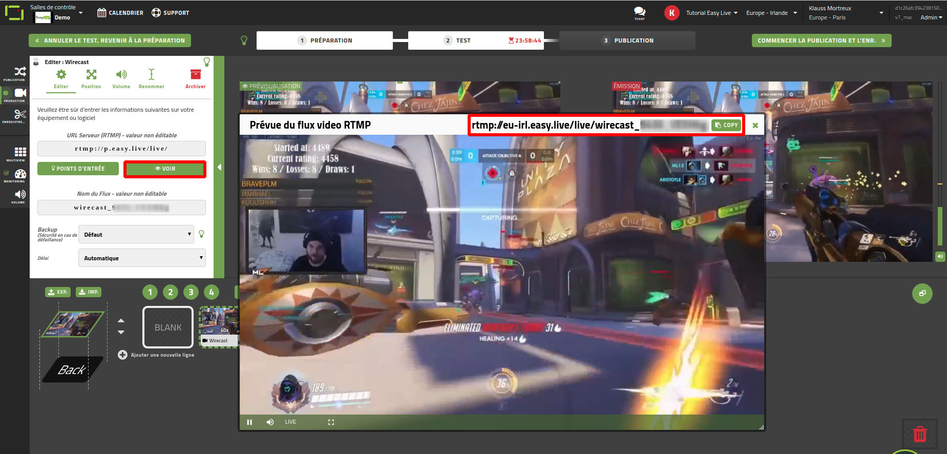The height and width of the screenshot is (454, 947).
Task: Pause the RTMP preview video
Action: pyautogui.click(x=249, y=422)
